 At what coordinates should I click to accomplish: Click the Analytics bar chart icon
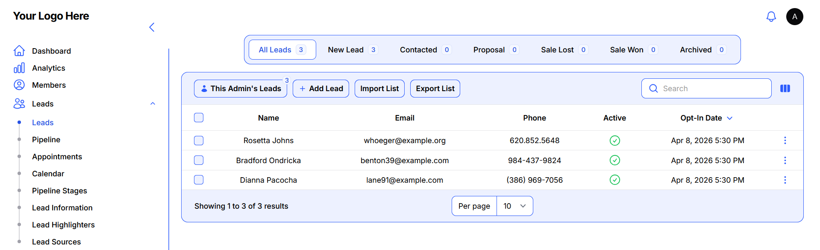point(19,68)
